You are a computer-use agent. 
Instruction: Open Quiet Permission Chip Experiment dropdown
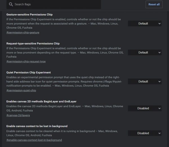(145, 81)
